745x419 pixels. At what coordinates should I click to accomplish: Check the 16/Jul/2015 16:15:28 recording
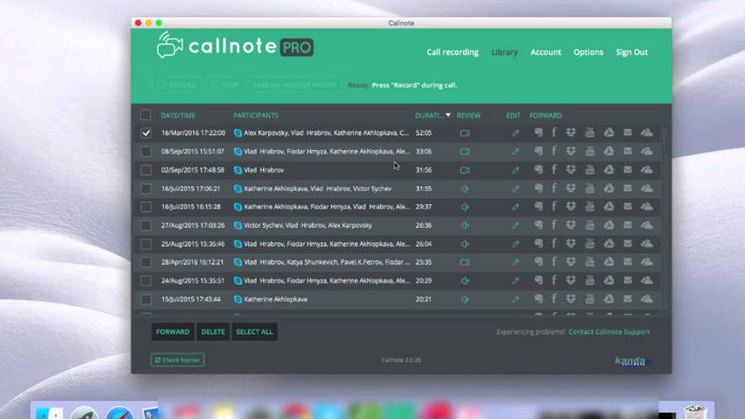(x=145, y=207)
